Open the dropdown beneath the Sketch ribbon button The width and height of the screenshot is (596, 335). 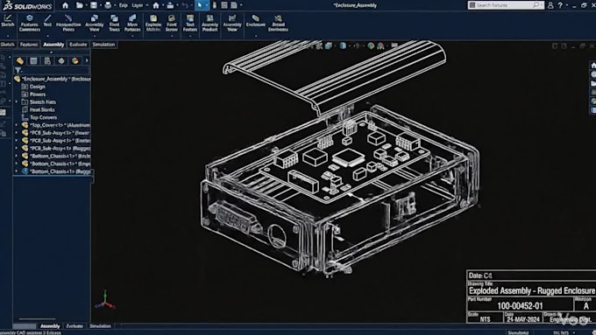8,36
